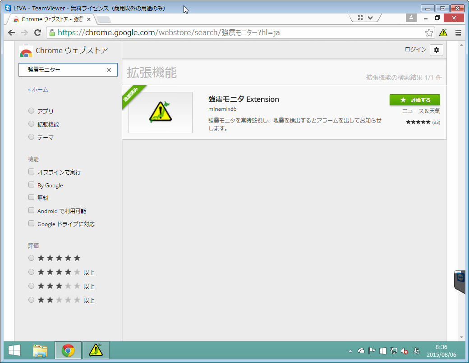Focus the address bar URL

tap(239, 32)
